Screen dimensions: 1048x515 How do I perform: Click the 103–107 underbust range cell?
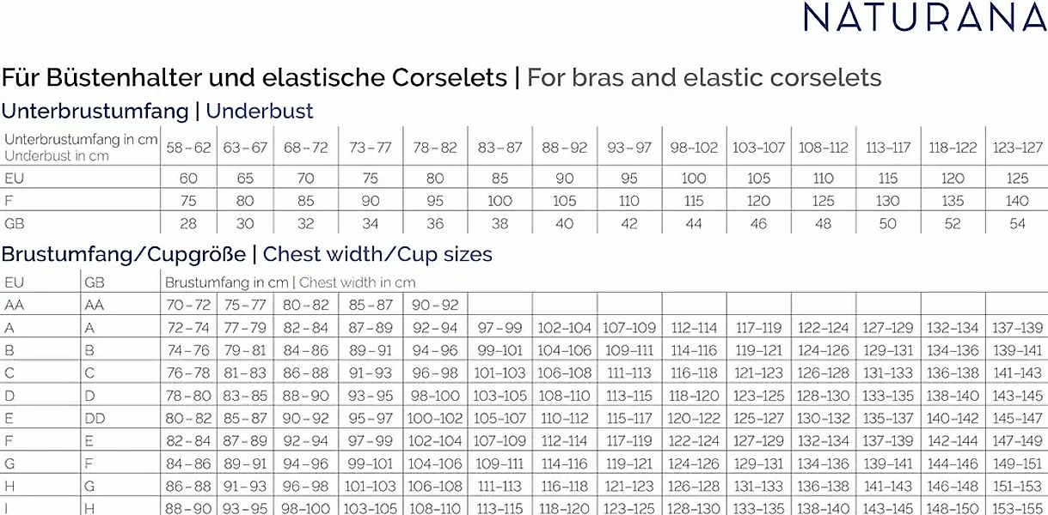pos(758,148)
